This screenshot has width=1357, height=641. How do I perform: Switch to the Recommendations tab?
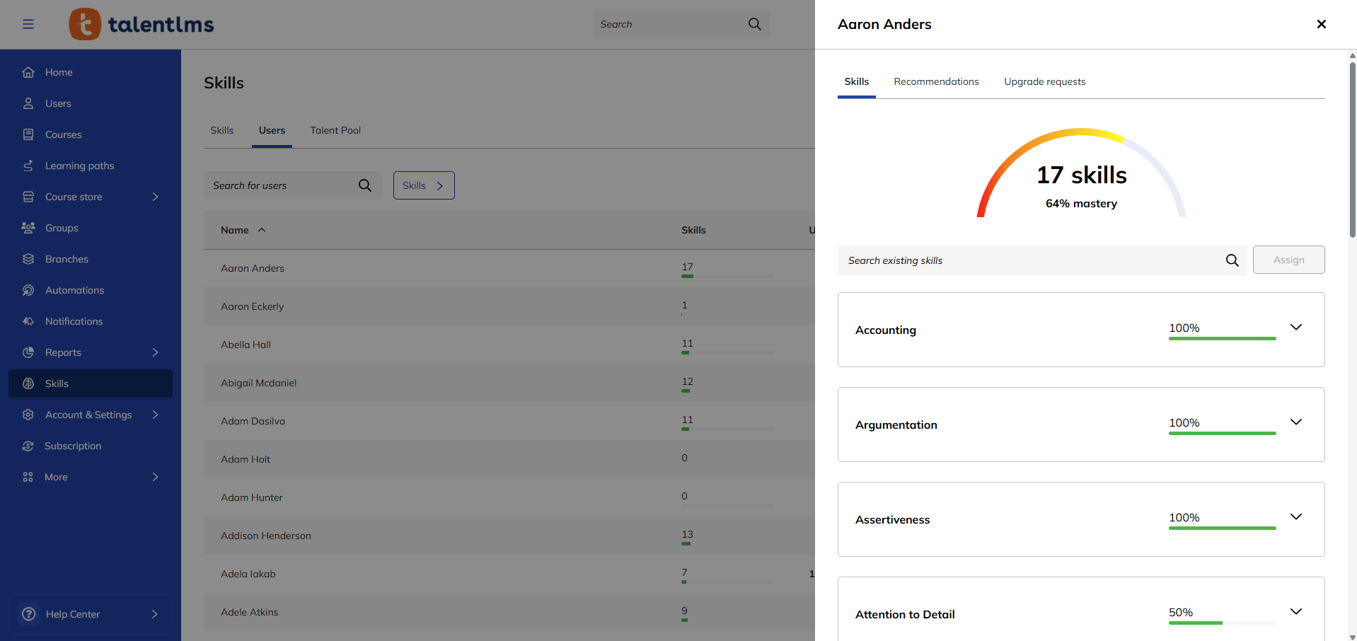pyautogui.click(x=936, y=81)
